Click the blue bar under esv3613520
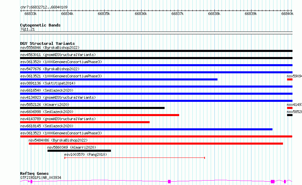This screenshot has width=302, height=185. pyautogui.click(x=156, y=65)
